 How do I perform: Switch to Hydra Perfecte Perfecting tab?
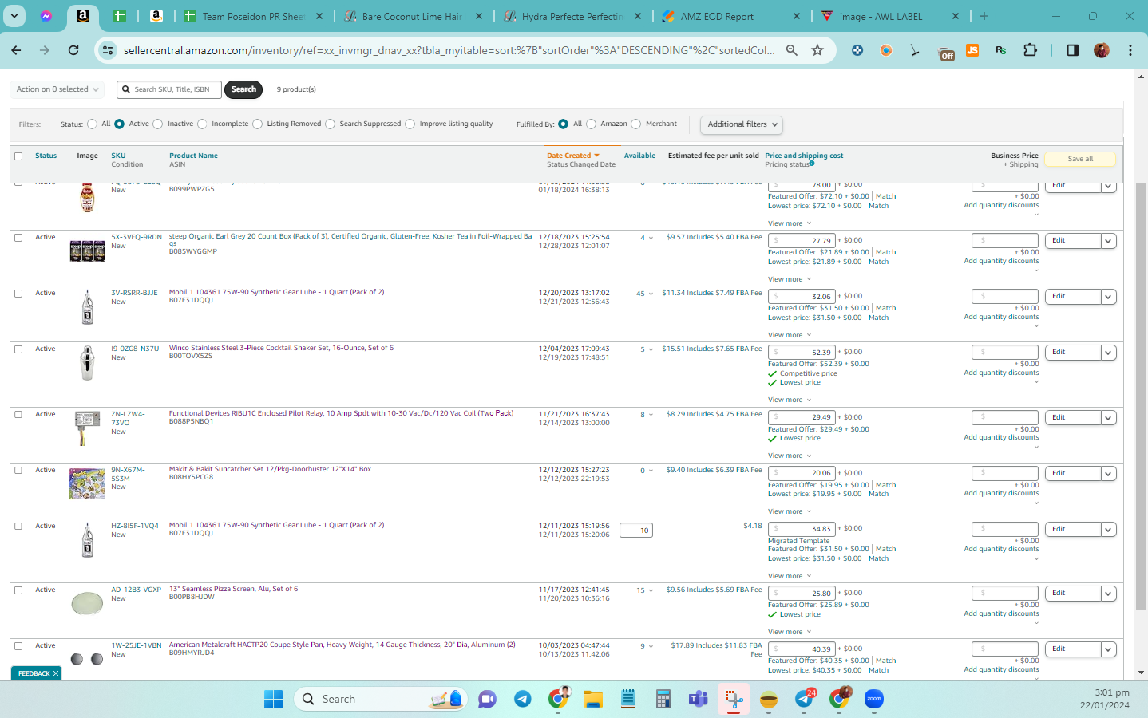(572, 16)
